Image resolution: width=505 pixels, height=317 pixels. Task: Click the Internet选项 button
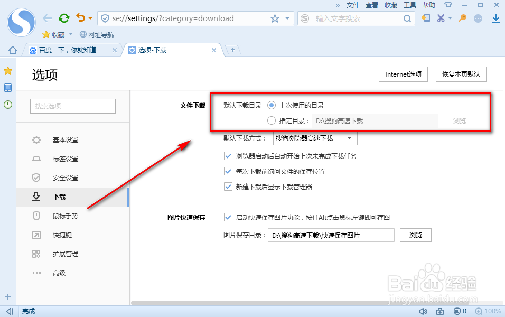point(403,74)
